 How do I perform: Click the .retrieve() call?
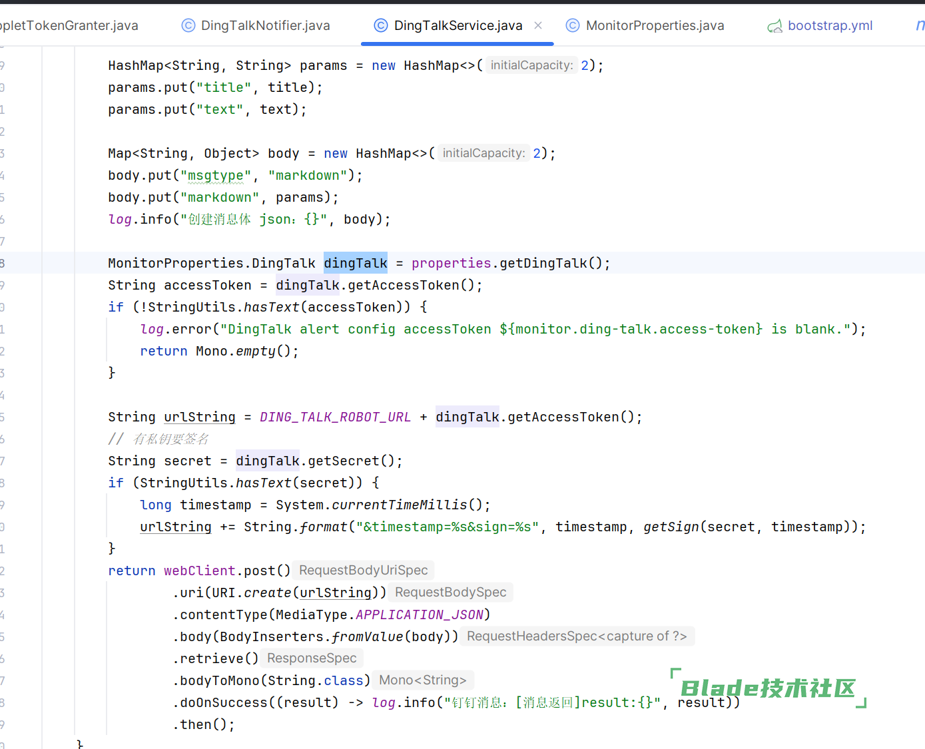[215, 658]
